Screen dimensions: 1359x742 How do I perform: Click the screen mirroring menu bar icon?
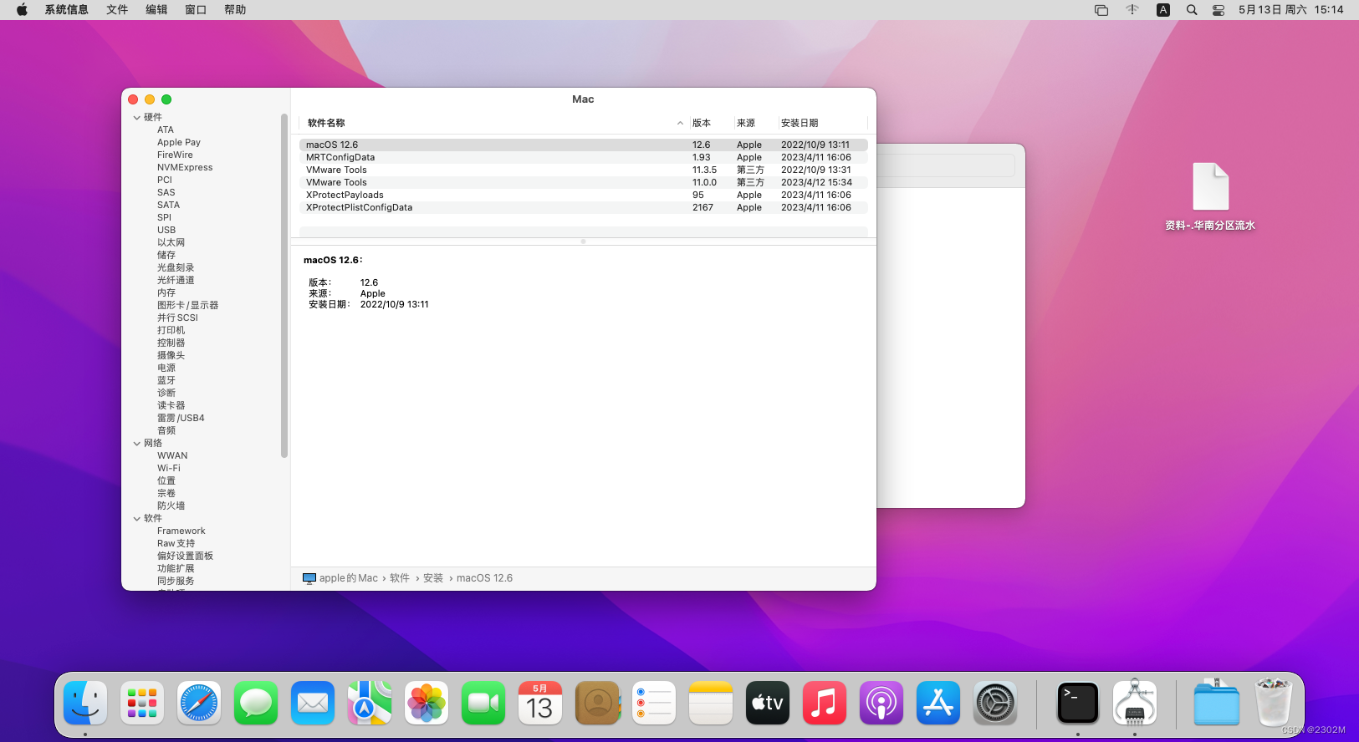click(x=1101, y=10)
